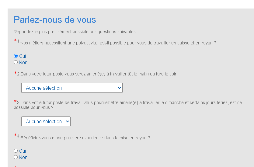Click the 'Répondez le plus précisément' instruction text
The width and height of the screenshot is (254, 167).
[x=75, y=32]
